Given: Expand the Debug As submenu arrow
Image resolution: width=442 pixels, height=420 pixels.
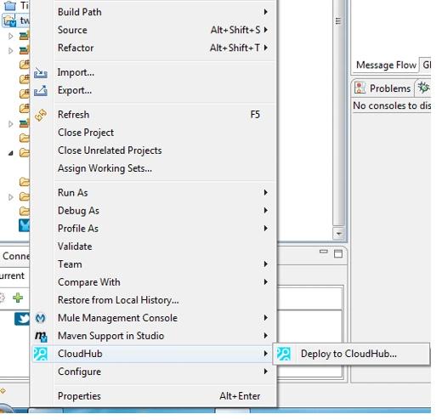Looking at the screenshot, I should point(265,210).
